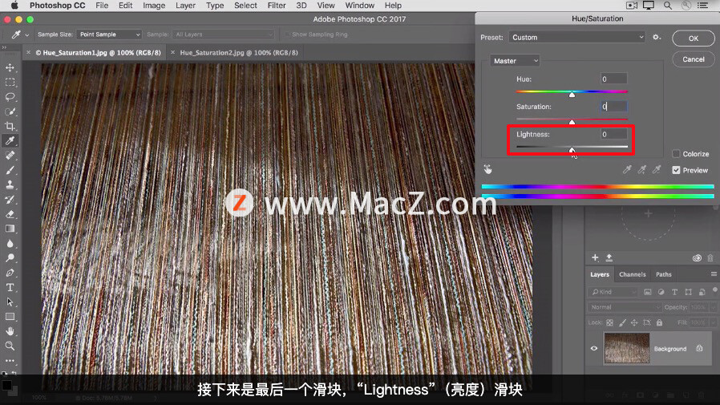Click the Saturation slider handle
The width and height of the screenshot is (720, 405).
click(572, 122)
